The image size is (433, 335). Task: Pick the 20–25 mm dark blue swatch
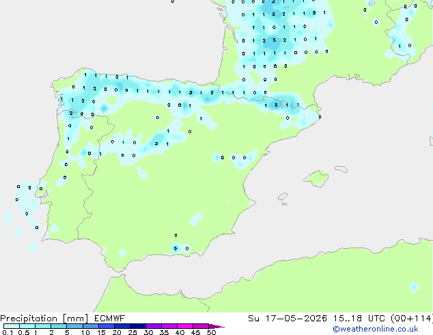coord(122,326)
